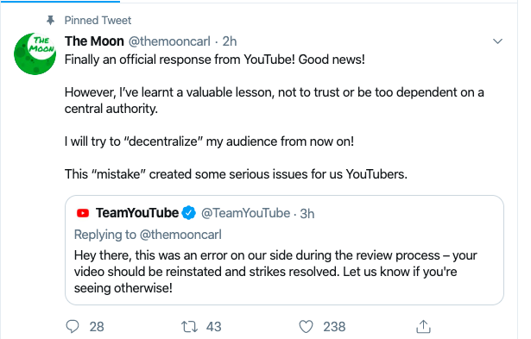This screenshot has height=339, width=531.
Task: Open the quoted TeamYouTube reply text
Action: [x=275, y=272]
